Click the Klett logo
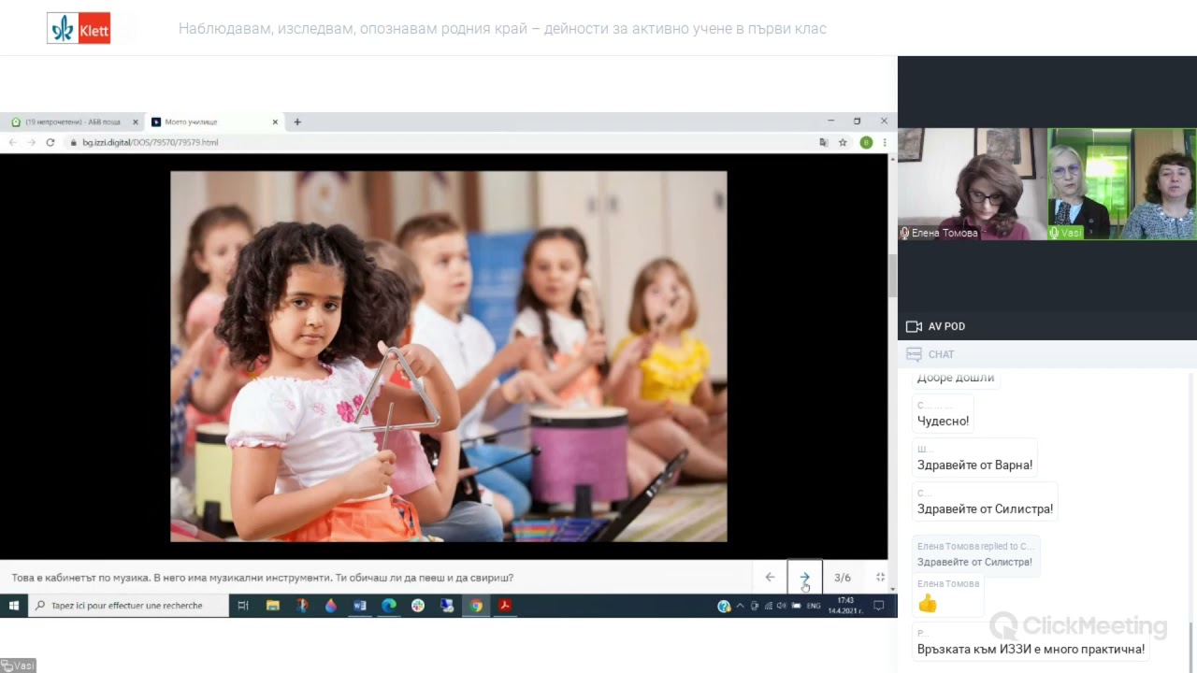Image resolution: width=1197 pixels, height=673 pixels. click(79, 28)
